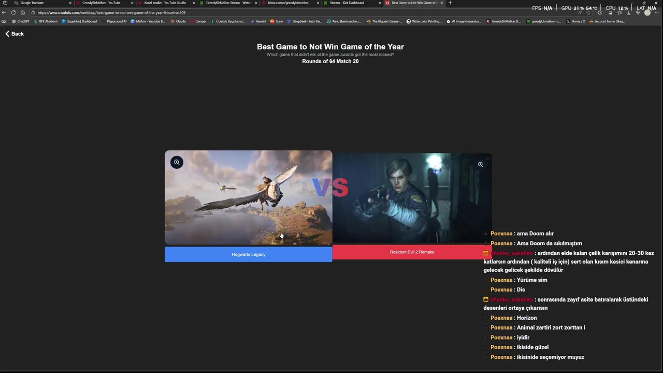The width and height of the screenshot is (663, 373).
Task: Open The Biggest Gamer bookmark
Action: [x=384, y=21]
